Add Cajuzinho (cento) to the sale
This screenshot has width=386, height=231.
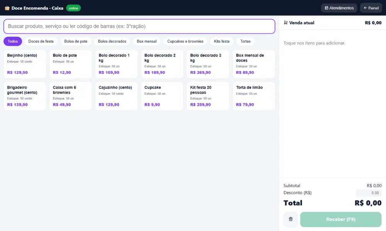[x=117, y=96]
